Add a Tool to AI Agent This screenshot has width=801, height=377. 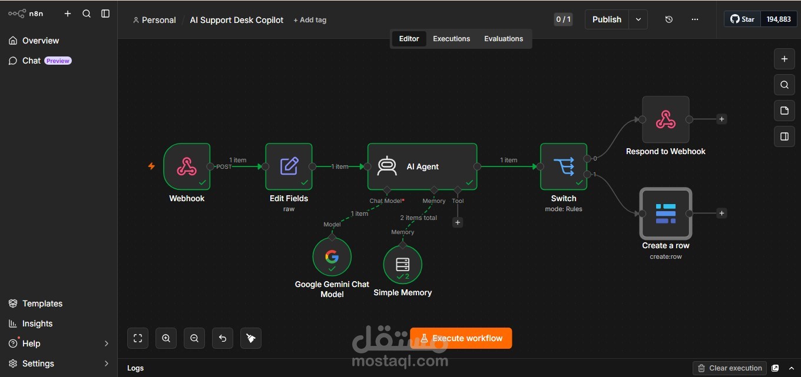pos(458,222)
